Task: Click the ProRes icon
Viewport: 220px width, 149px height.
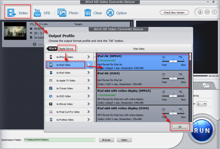Action: [x=51, y=120]
